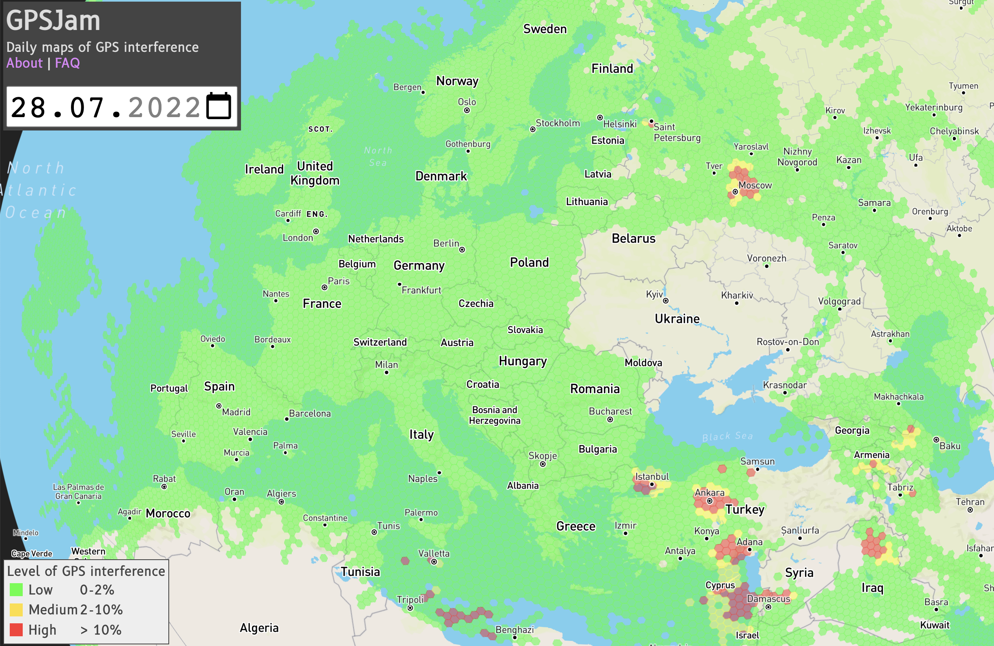Click the Ukraine country label
Viewport: 994px width, 646px height.
coord(677,319)
